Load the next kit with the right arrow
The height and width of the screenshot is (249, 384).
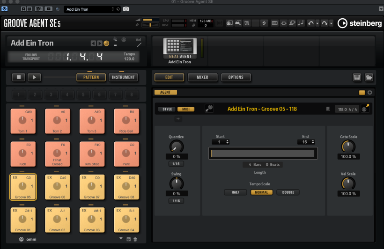[x=99, y=44]
